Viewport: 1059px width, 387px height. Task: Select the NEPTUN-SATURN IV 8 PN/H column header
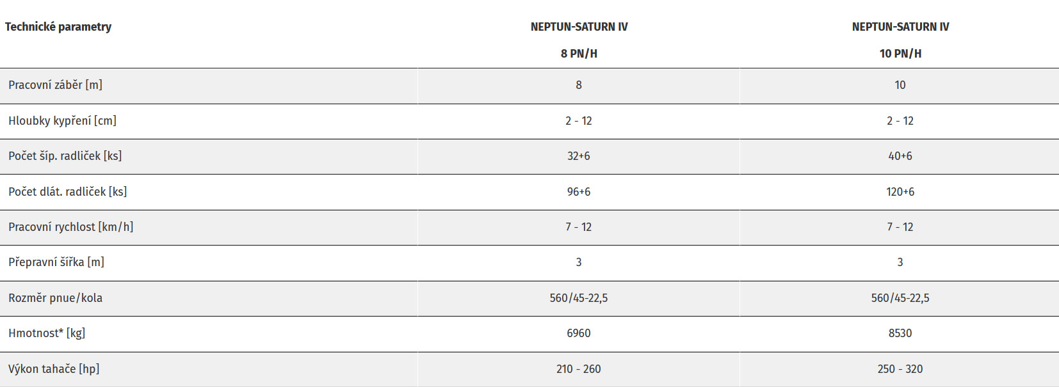(x=579, y=40)
